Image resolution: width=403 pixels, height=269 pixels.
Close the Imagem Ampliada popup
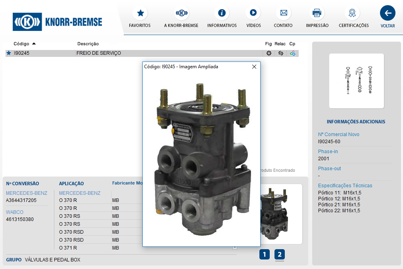click(254, 67)
